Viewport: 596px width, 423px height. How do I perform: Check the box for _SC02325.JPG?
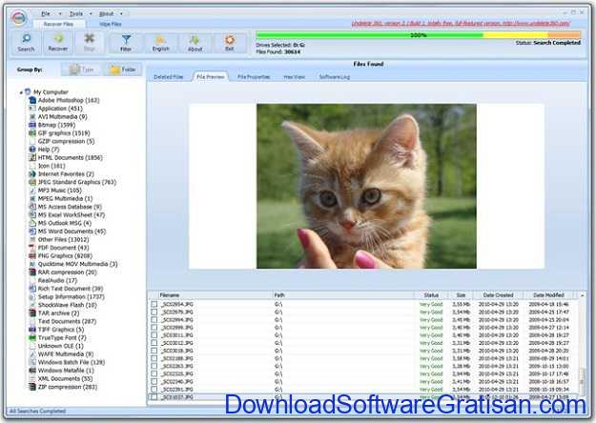[154, 373]
